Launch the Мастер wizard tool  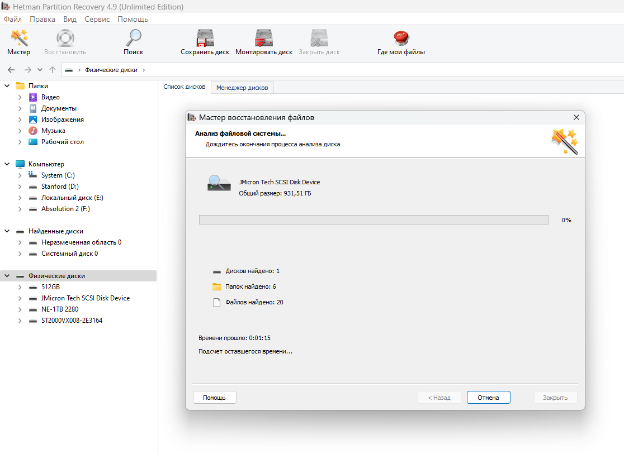pyautogui.click(x=18, y=42)
